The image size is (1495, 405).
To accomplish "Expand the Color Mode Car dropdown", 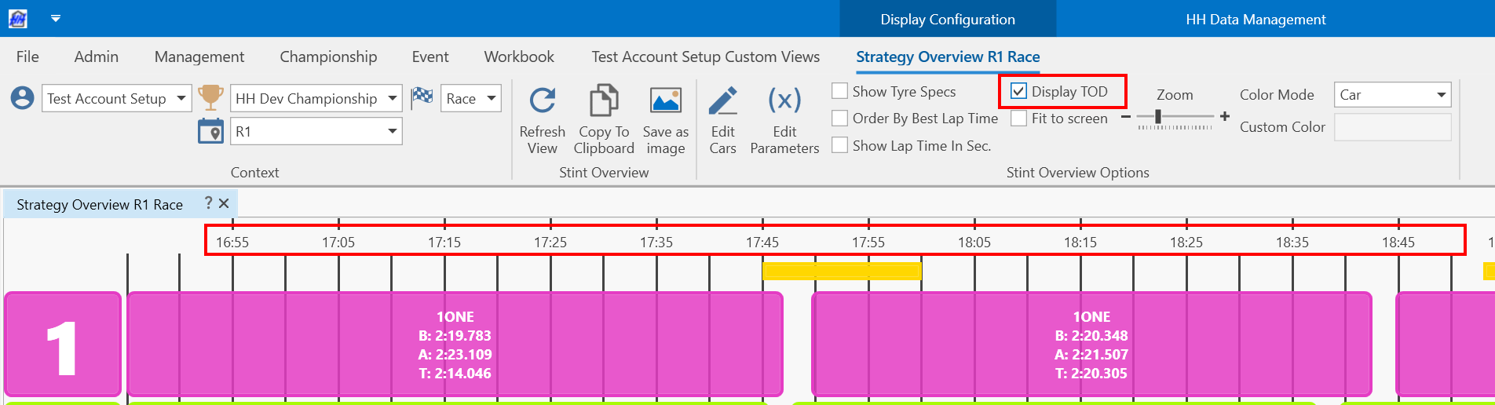I will pos(1441,95).
